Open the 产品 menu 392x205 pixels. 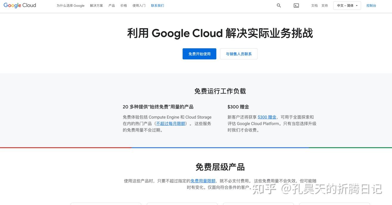(112, 6)
